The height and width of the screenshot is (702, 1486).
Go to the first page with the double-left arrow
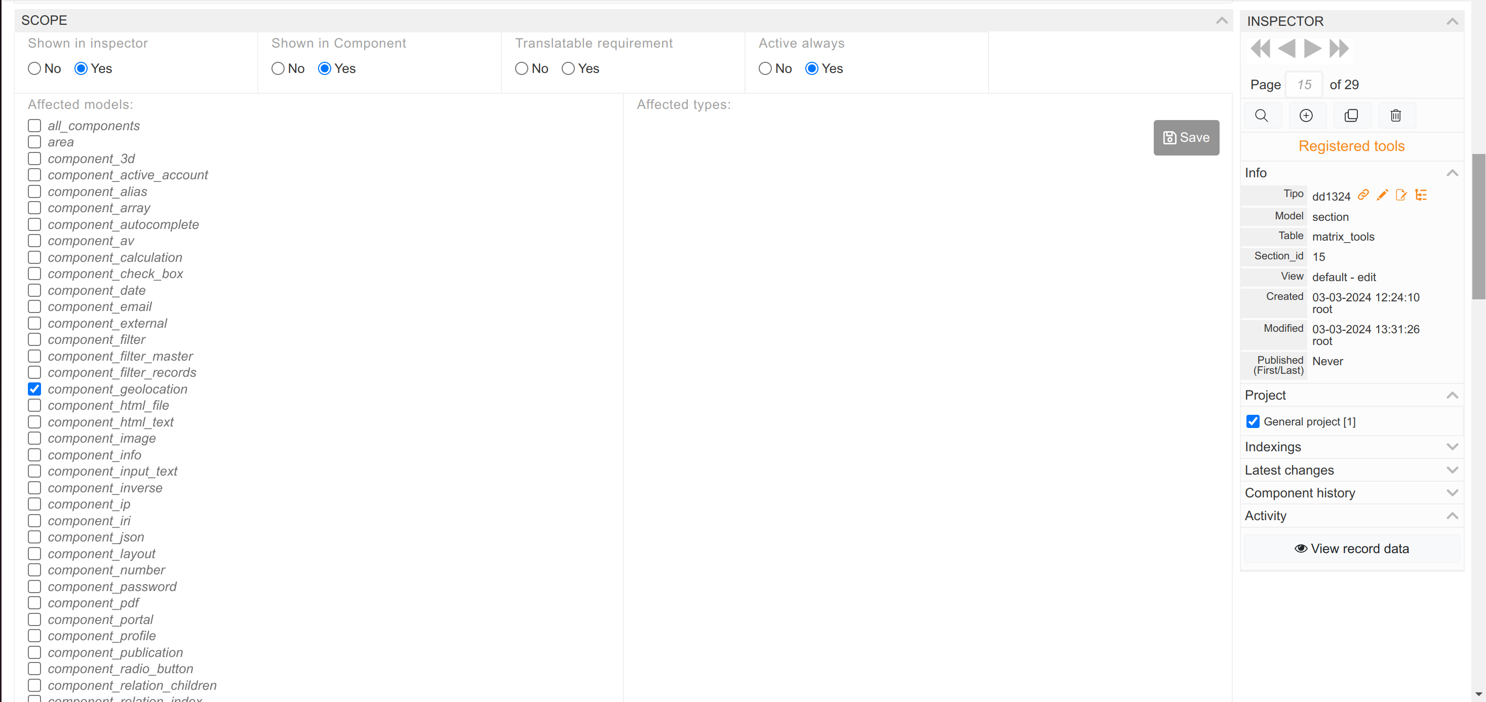click(x=1260, y=49)
